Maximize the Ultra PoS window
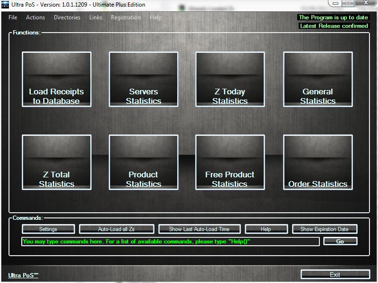This screenshot has width=378, height=283. (x=348, y=3)
